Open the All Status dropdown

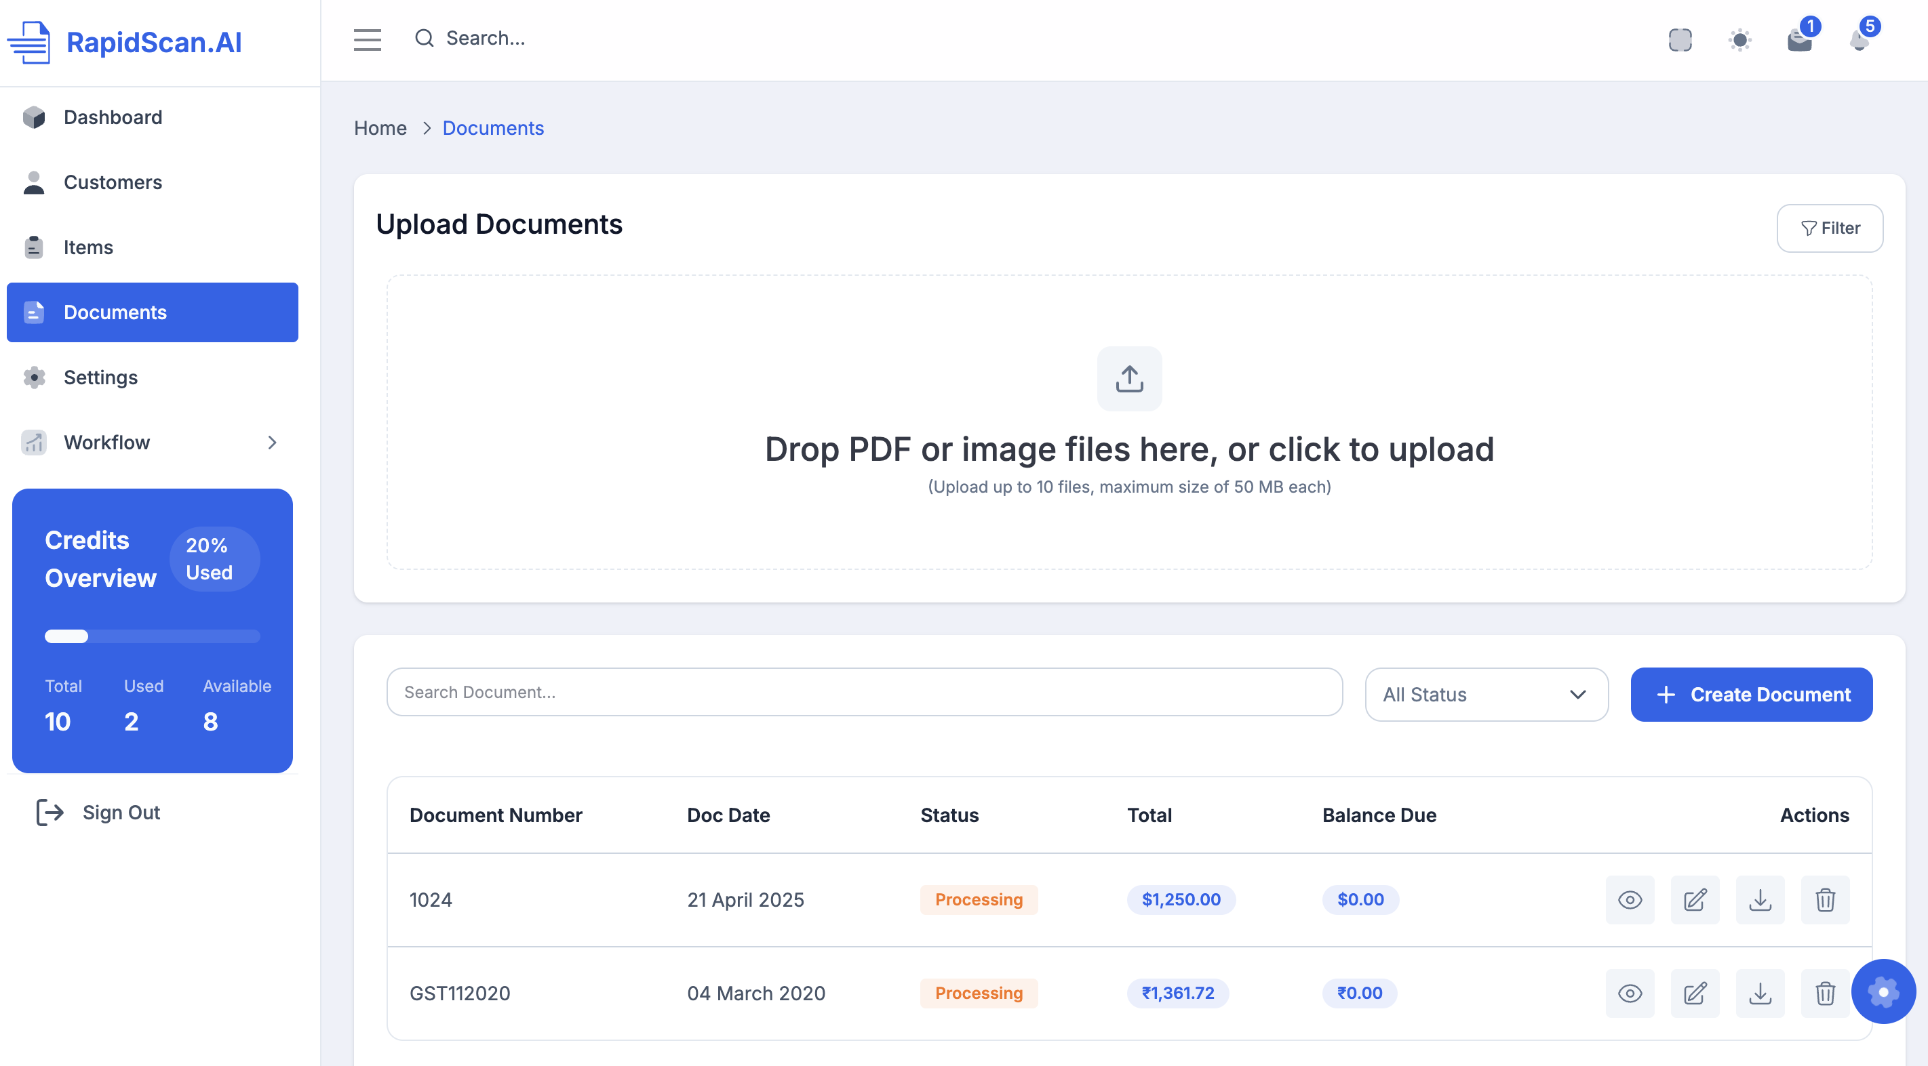pos(1486,694)
